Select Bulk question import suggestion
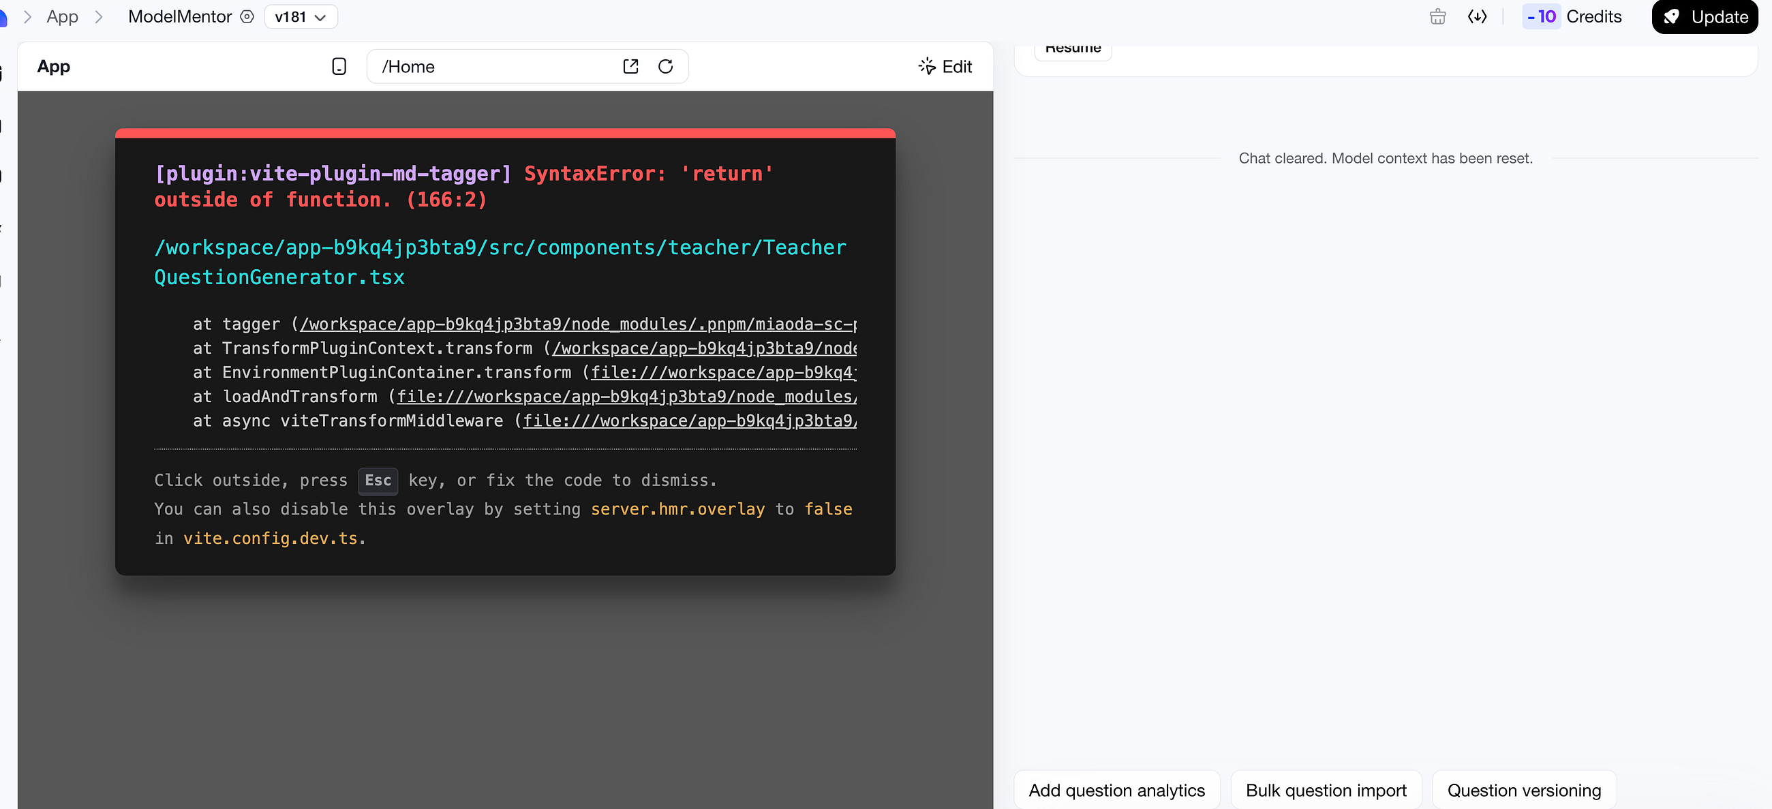The height and width of the screenshot is (809, 1772). (1326, 790)
